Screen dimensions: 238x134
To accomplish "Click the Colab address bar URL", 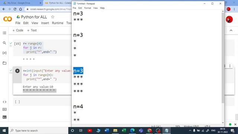I will [x=51, y=9].
